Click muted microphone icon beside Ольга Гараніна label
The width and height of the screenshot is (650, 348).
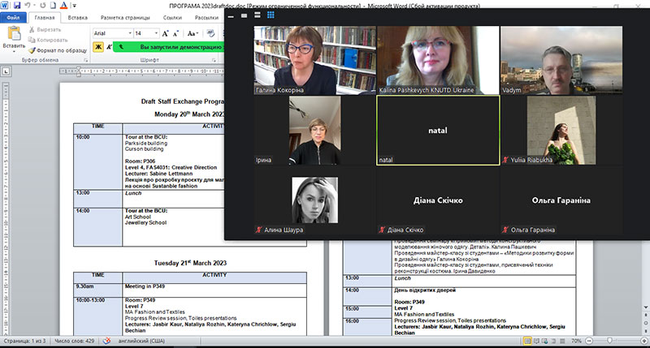click(505, 230)
